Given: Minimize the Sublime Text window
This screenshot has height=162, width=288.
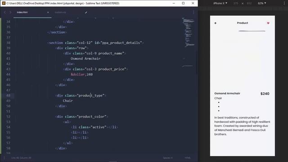Looking at the screenshot, I should point(174,3).
